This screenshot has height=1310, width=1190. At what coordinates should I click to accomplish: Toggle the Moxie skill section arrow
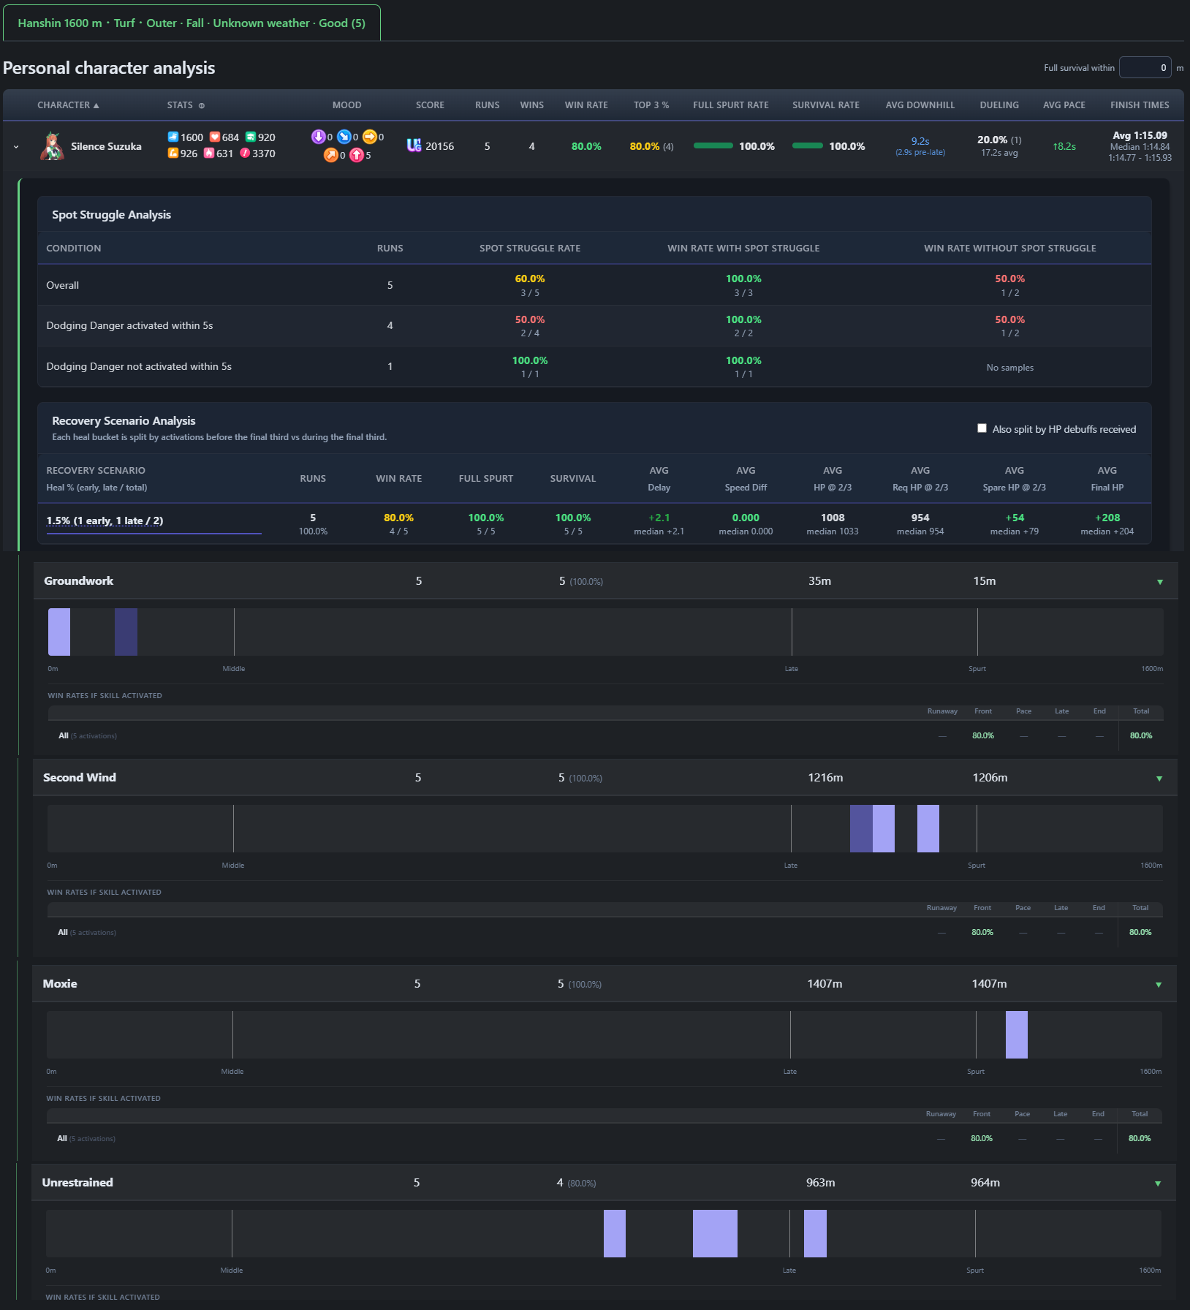pyautogui.click(x=1158, y=985)
